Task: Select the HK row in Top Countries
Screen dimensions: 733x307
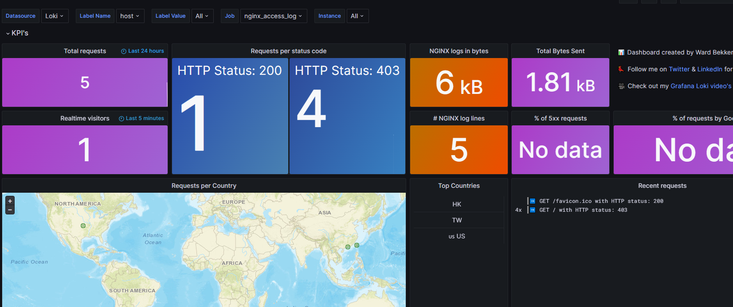Action: [457, 204]
